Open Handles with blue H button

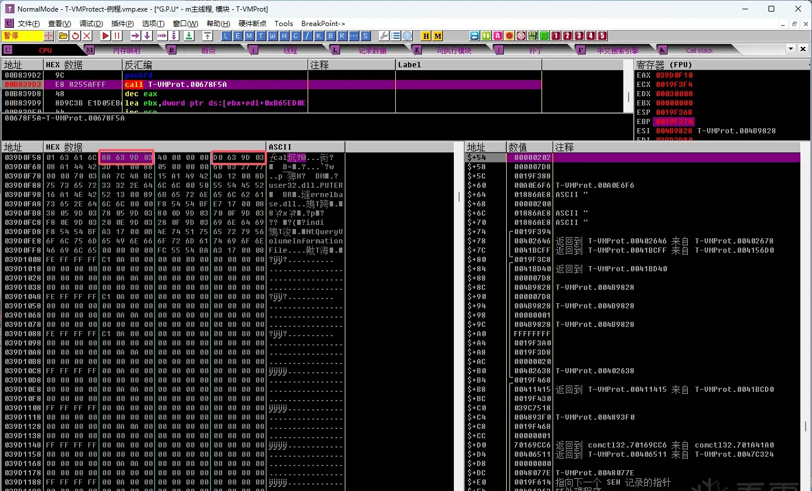pos(284,36)
